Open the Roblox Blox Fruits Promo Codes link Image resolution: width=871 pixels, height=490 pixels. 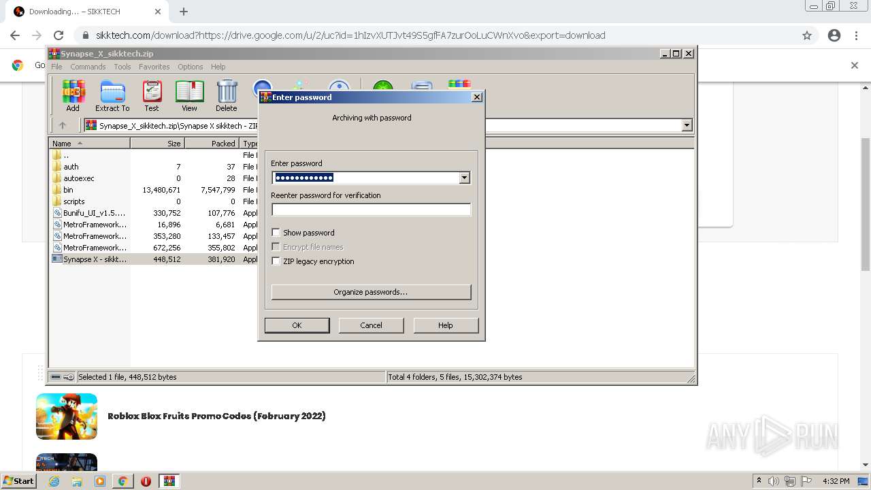click(x=216, y=416)
